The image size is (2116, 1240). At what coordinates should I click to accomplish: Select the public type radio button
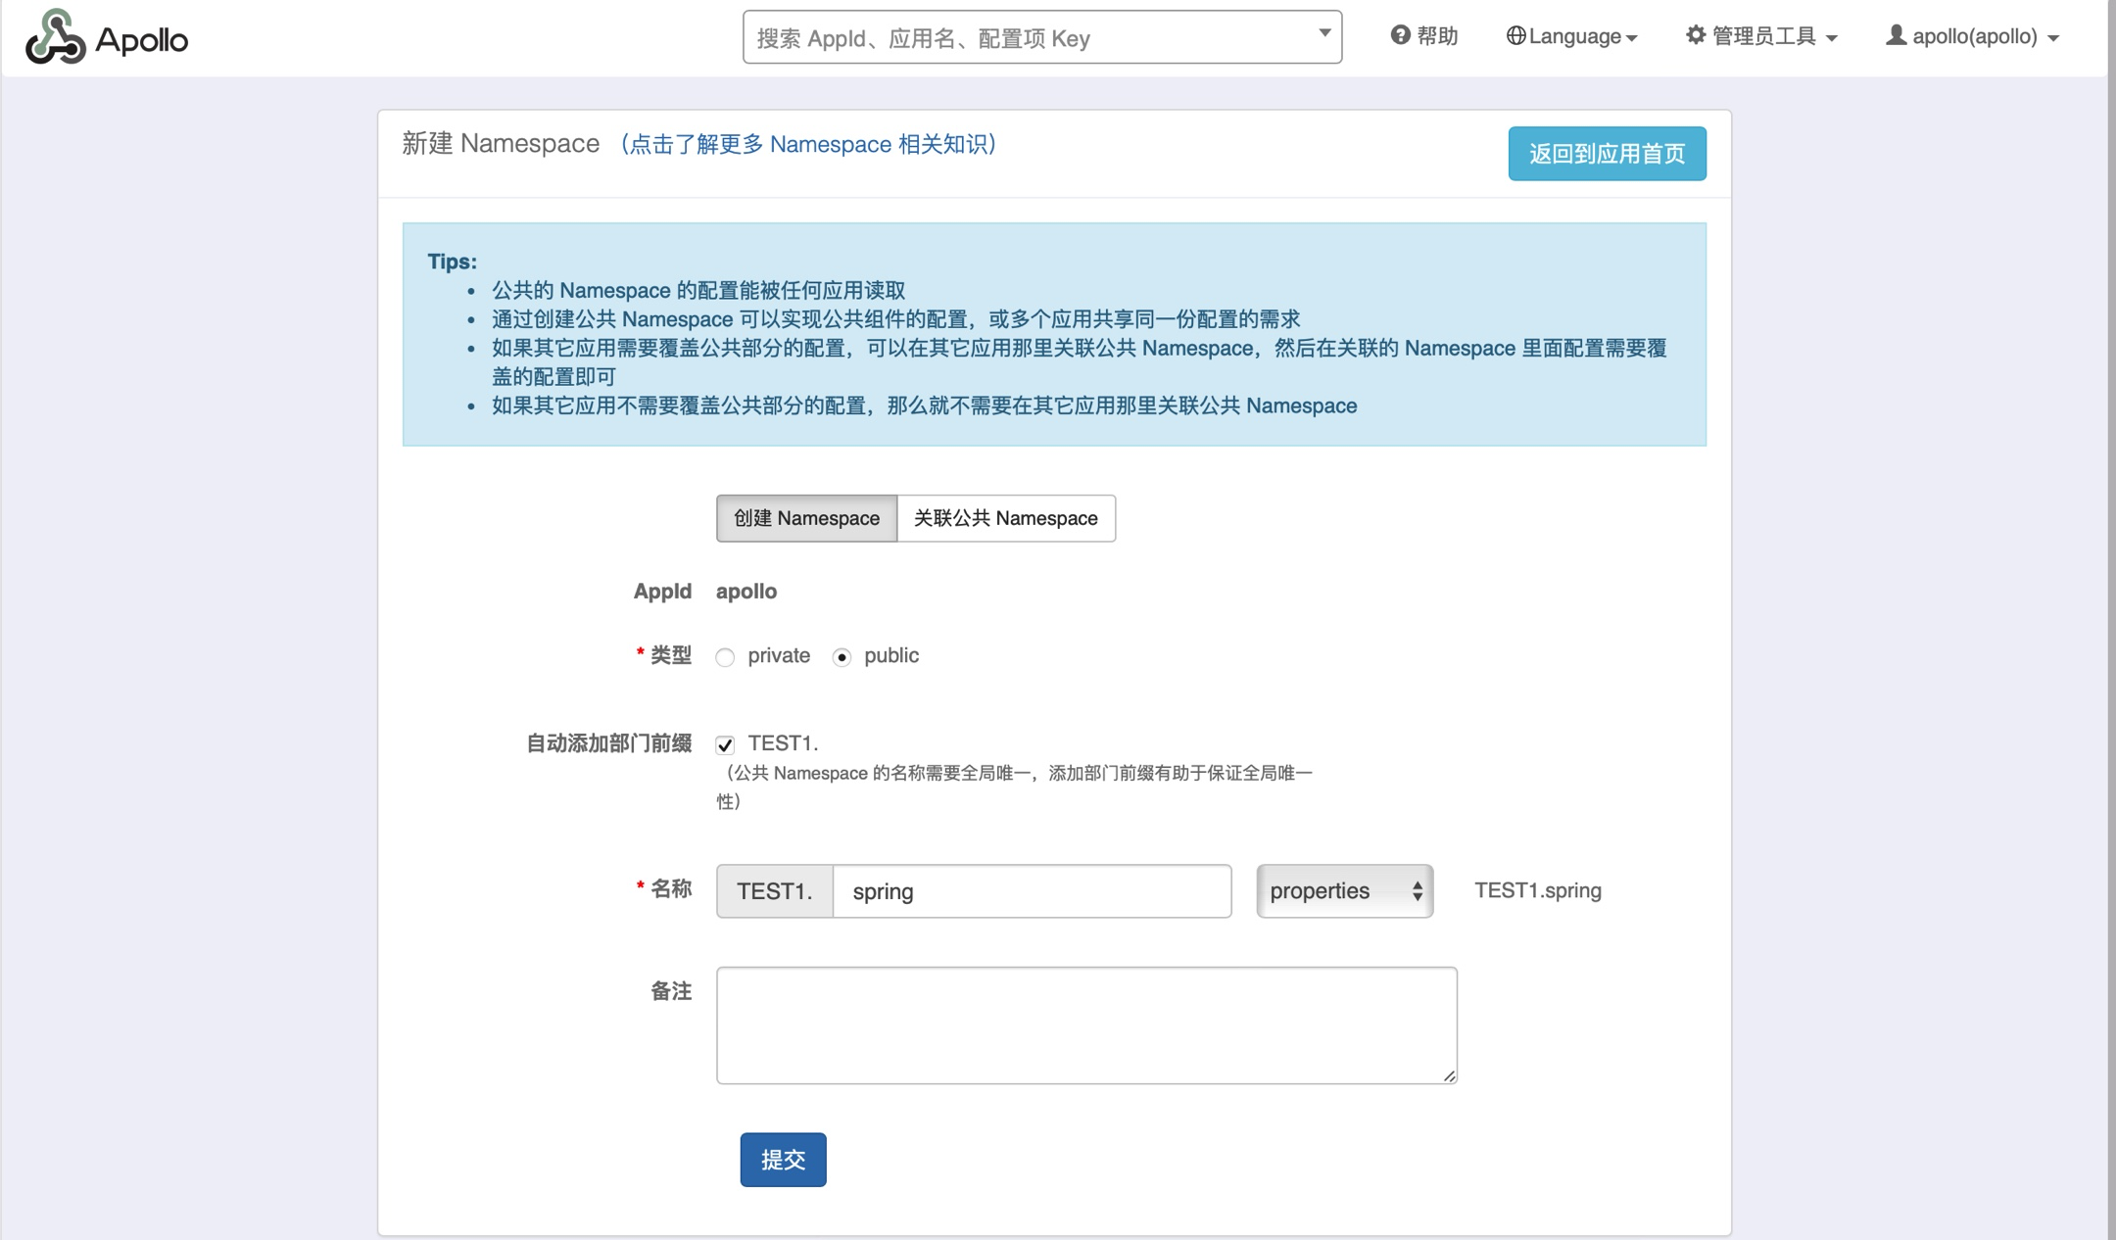click(842, 657)
